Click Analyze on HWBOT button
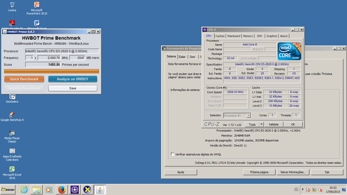 point(73,79)
